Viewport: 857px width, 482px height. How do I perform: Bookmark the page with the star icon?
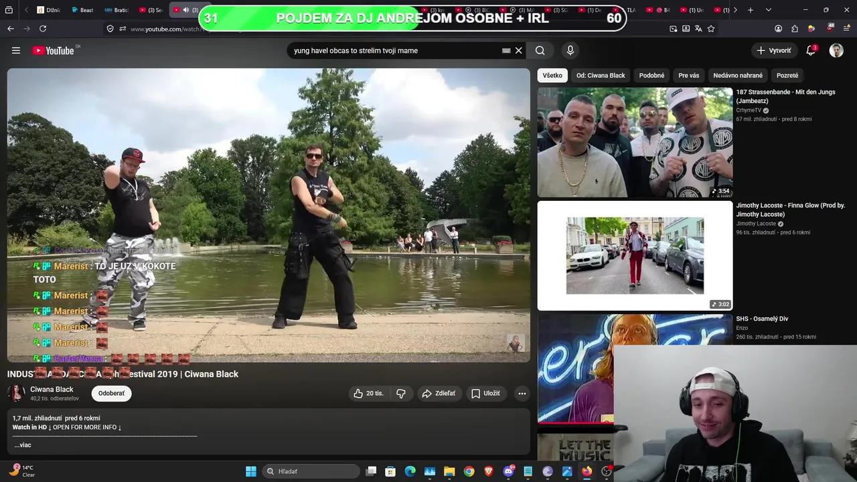(x=711, y=29)
